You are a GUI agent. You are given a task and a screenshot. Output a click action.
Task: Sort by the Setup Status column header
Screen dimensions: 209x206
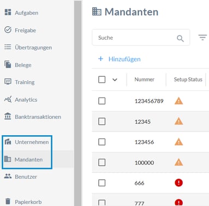click(188, 80)
